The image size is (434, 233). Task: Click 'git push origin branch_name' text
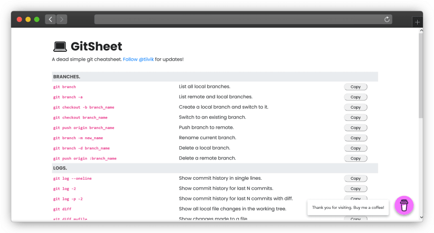pos(83,128)
